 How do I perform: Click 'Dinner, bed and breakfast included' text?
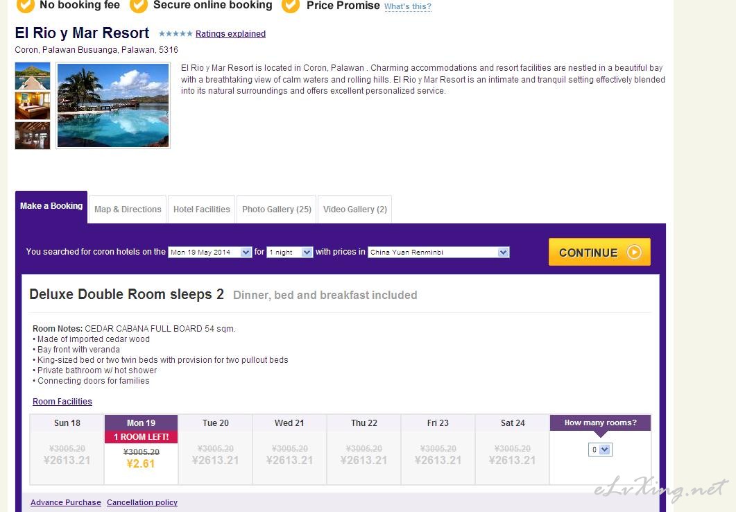325,295
